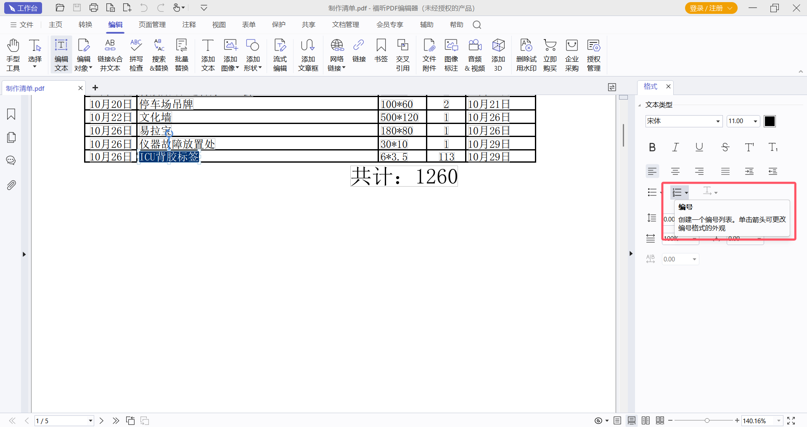807x427 pixels.
Task: Click the 登录 / 注册 button
Action: click(711, 8)
